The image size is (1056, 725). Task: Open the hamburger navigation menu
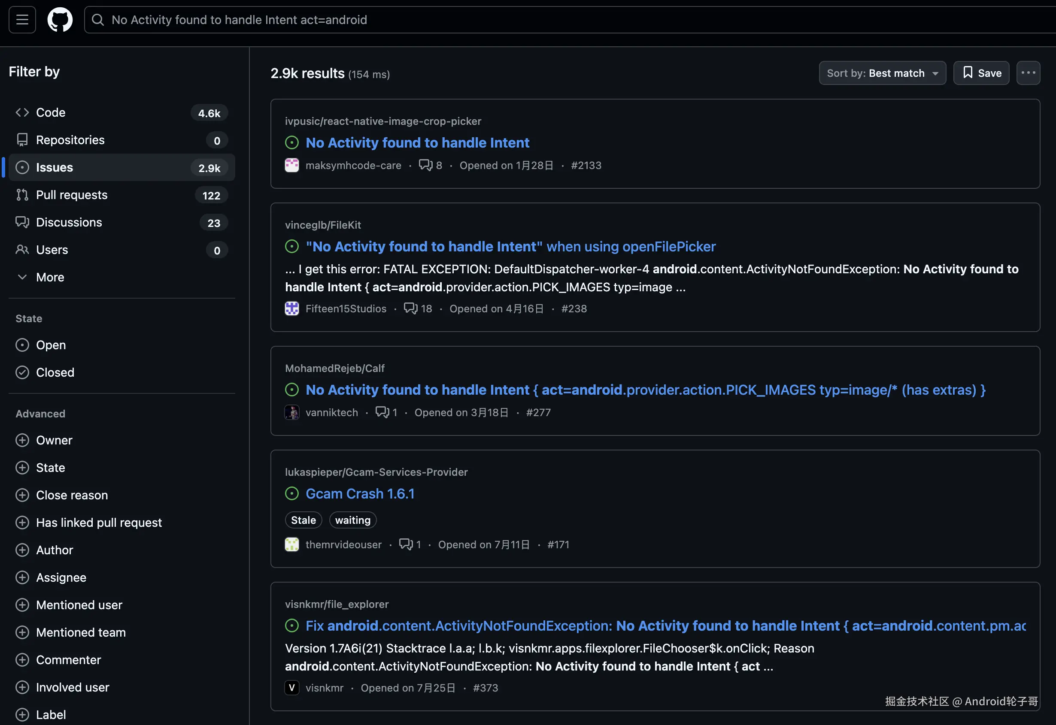pos(22,20)
